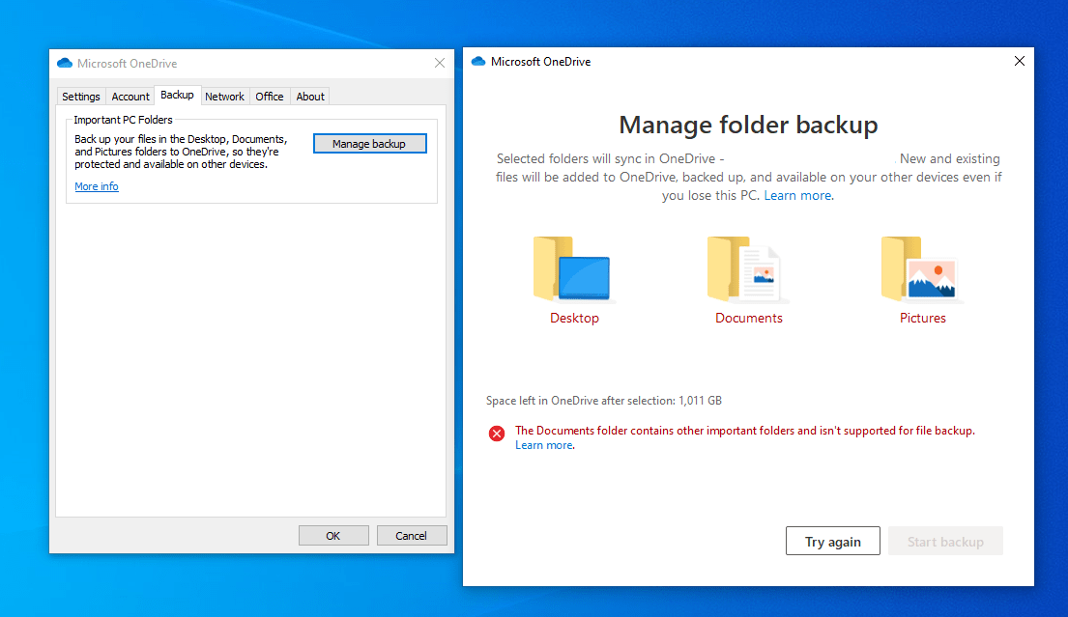Screen dimensions: 1068x617
Task: View the About tab
Action: [x=309, y=96]
